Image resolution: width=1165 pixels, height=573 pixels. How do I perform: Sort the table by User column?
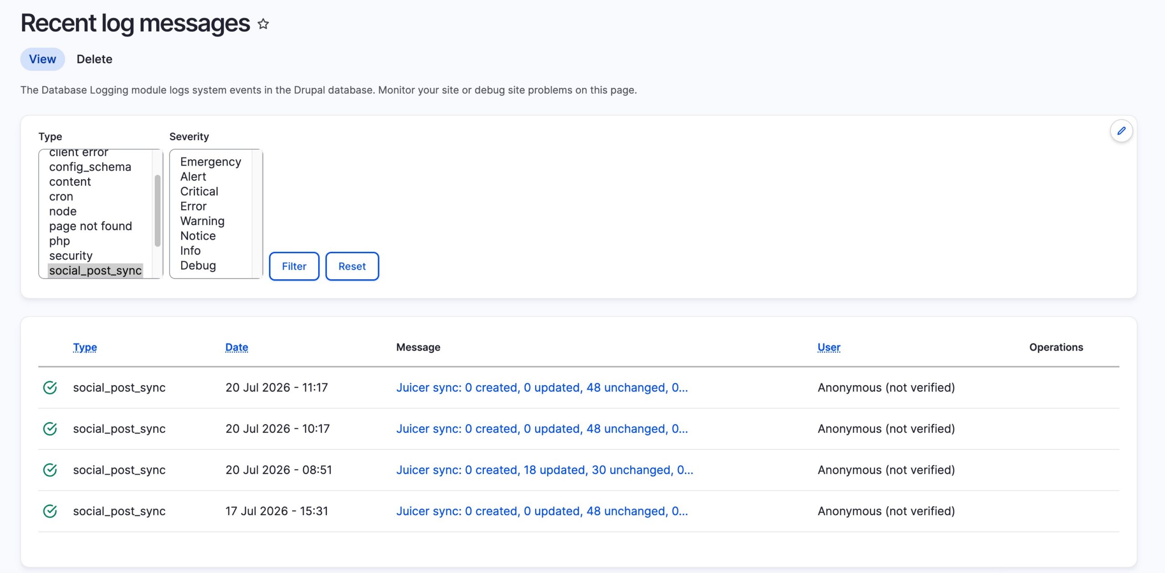(829, 347)
